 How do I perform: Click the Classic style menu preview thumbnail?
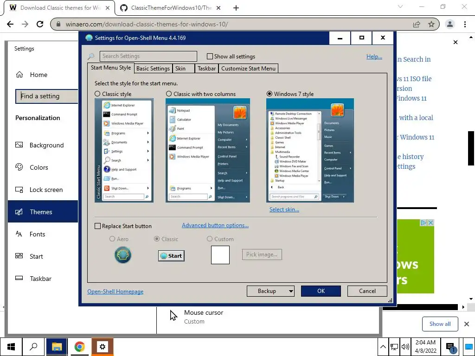124,151
